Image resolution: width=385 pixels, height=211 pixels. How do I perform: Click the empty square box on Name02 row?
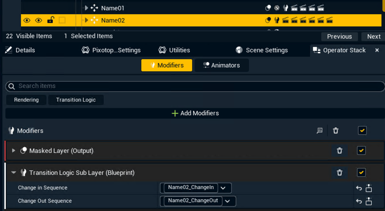[x=62, y=20]
